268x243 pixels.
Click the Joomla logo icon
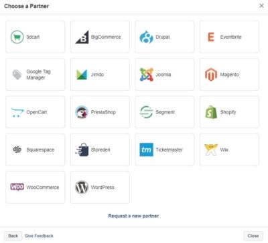coord(147,75)
